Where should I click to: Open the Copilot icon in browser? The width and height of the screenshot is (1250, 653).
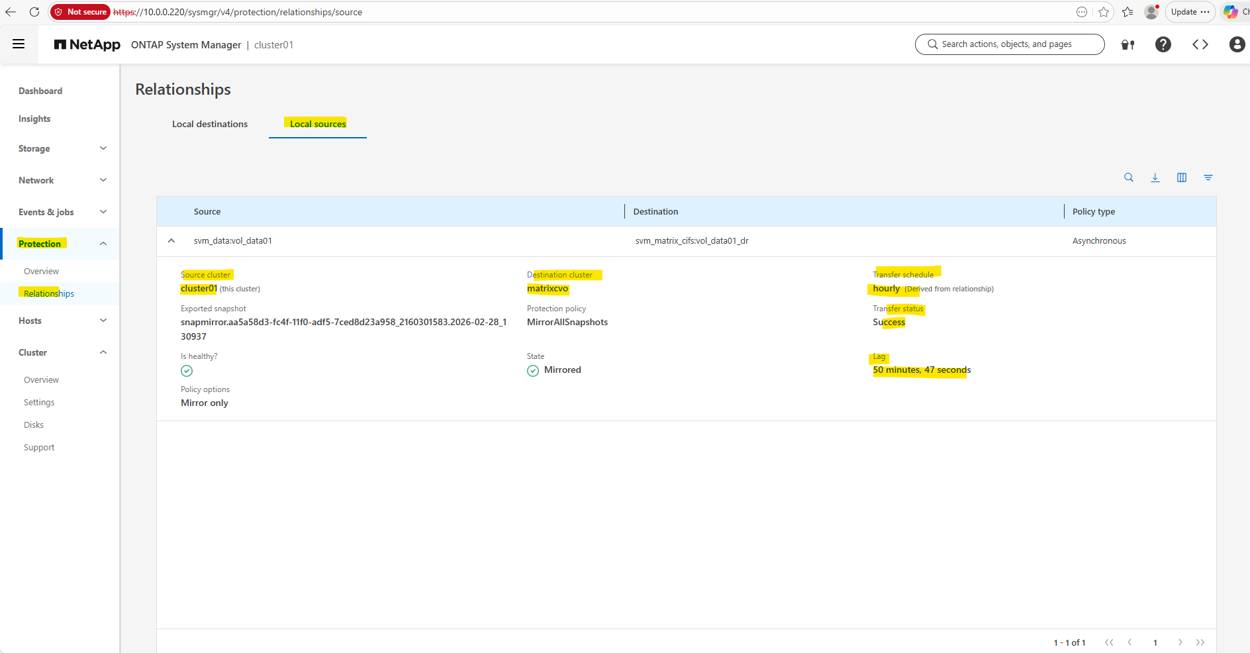[1230, 12]
